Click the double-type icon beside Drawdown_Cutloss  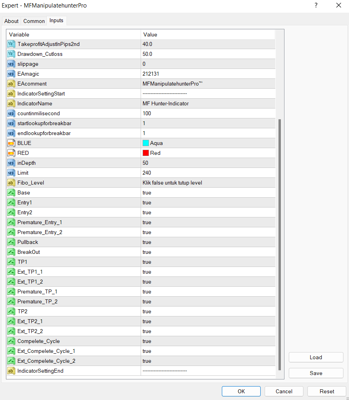(x=11, y=54)
